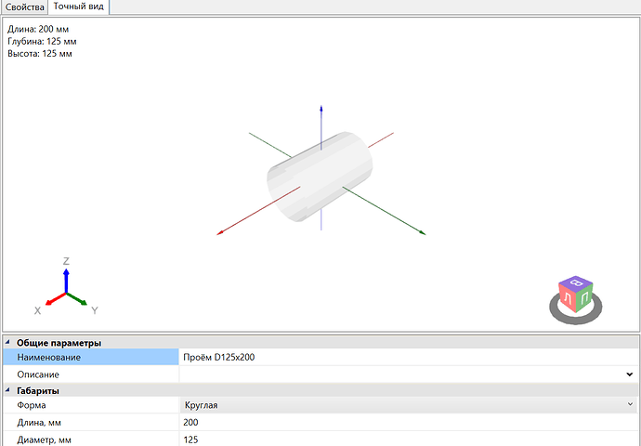Click the Л face of view cube
Screen dimensions: 641x446
tap(568, 298)
